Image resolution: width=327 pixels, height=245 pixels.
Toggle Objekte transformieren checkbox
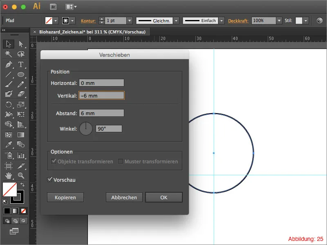coord(54,161)
